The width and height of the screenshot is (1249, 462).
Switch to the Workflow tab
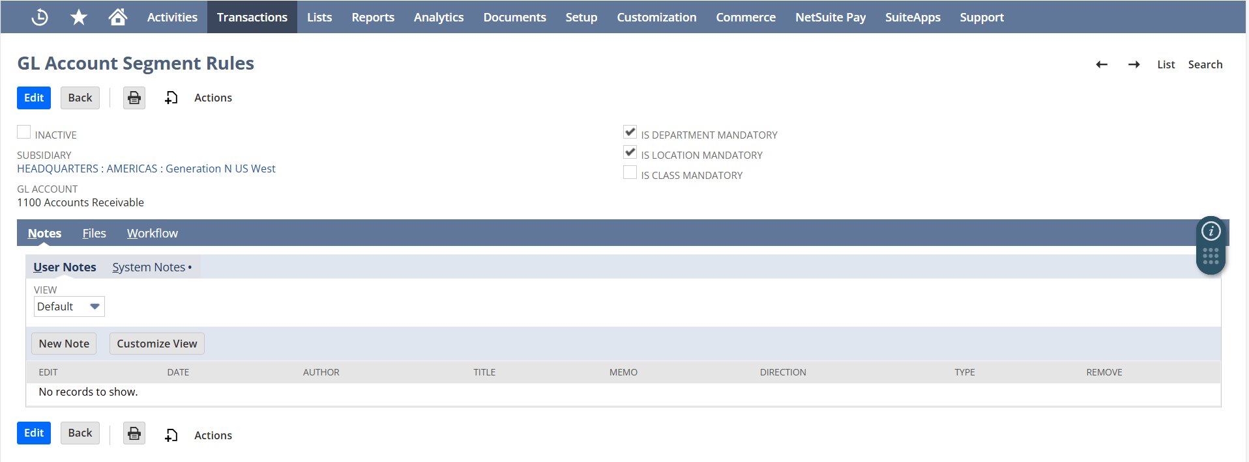pos(152,233)
